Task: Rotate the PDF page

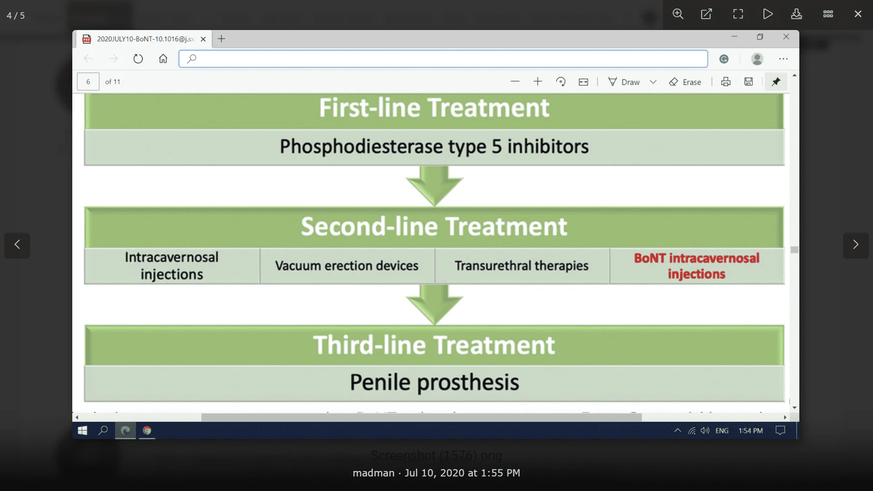Action: (561, 82)
